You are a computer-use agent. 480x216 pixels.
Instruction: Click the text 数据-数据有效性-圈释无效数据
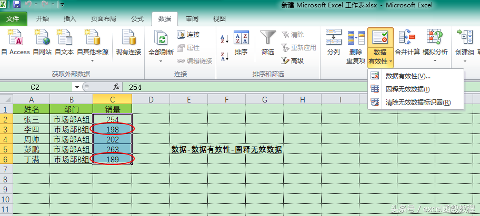(226, 149)
